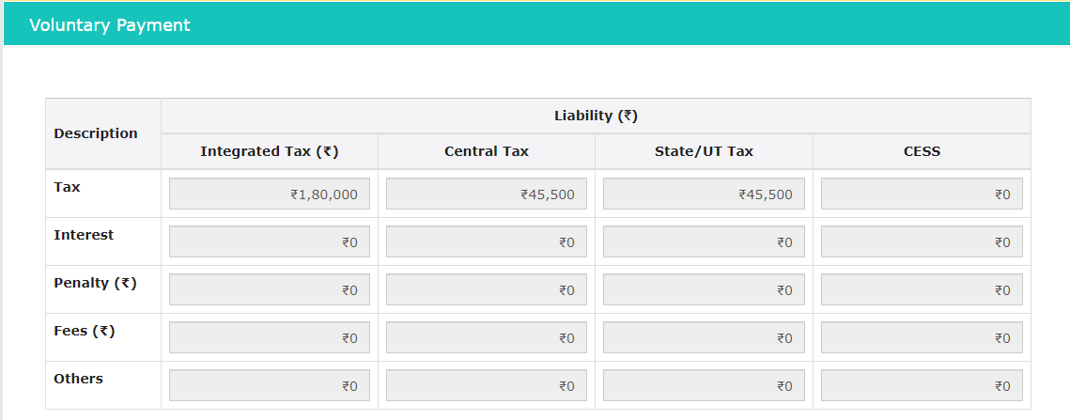Select the Interest Central Tax field
This screenshot has width=1070, height=420.
(x=487, y=241)
